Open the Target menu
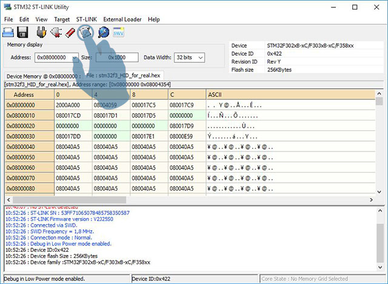The height and width of the screenshot is (284, 388). [61, 19]
